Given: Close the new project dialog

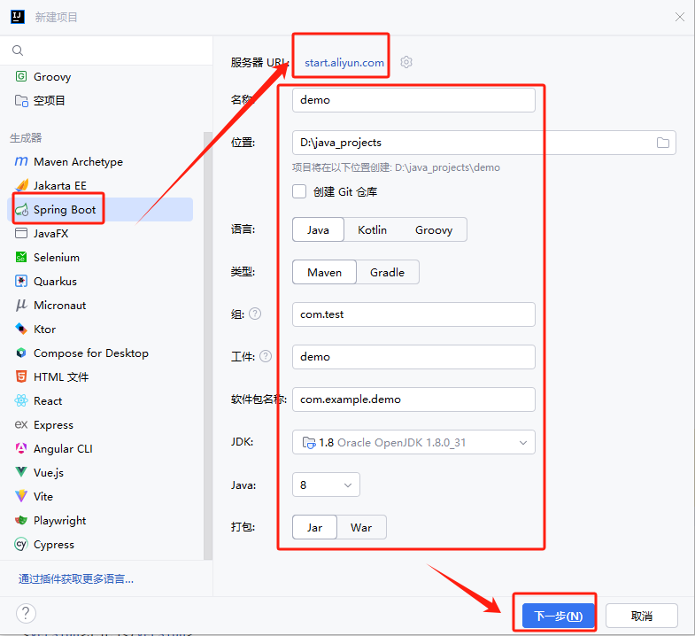Looking at the screenshot, I should click(x=679, y=17).
